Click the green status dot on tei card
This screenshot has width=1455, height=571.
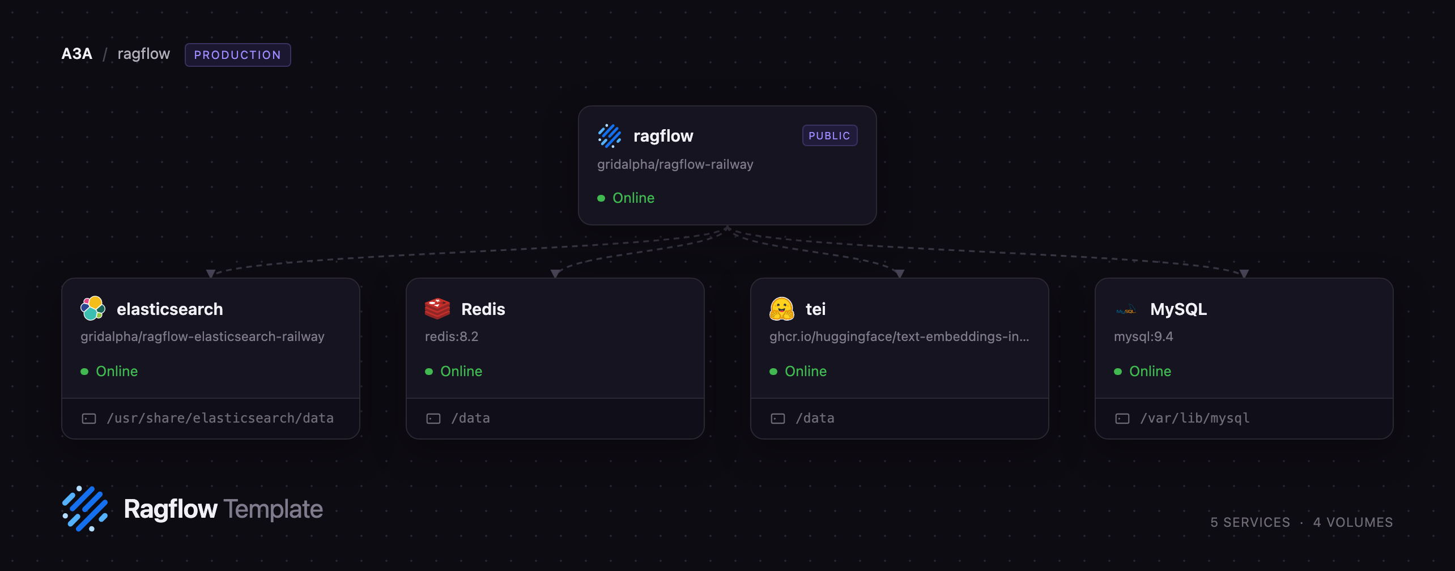(773, 372)
